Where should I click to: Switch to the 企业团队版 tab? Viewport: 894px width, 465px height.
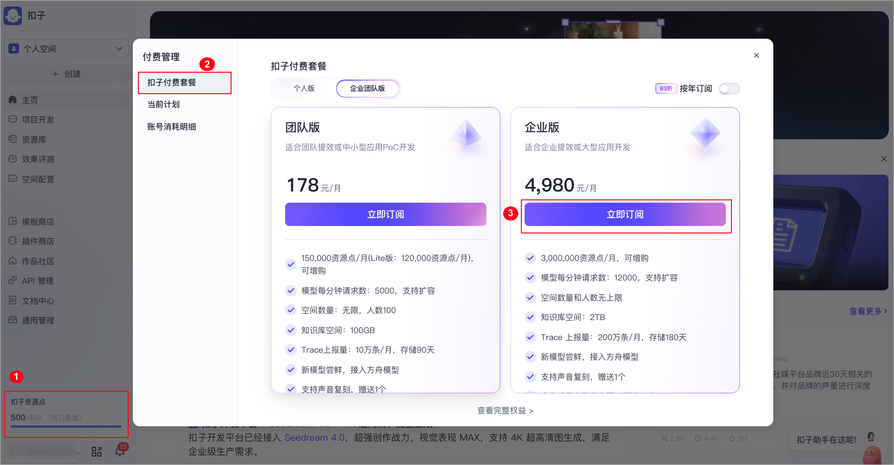point(368,89)
